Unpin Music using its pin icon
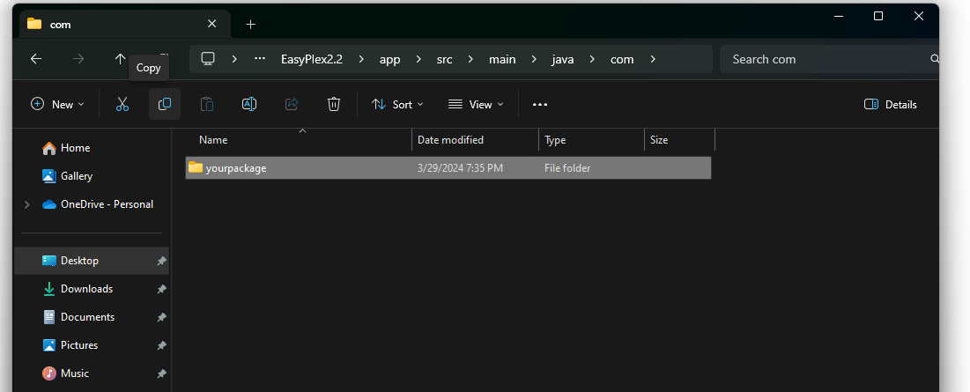The height and width of the screenshot is (392, 970). point(161,374)
